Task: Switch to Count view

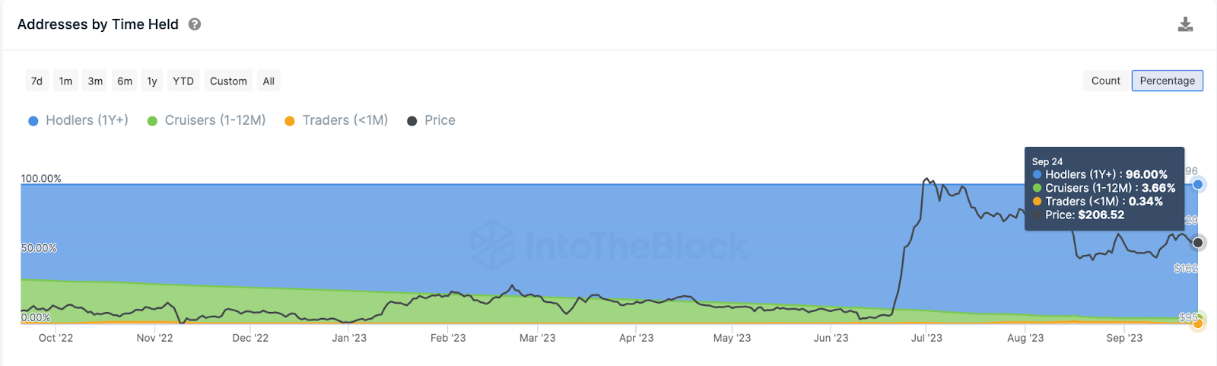Action: [1105, 81]
